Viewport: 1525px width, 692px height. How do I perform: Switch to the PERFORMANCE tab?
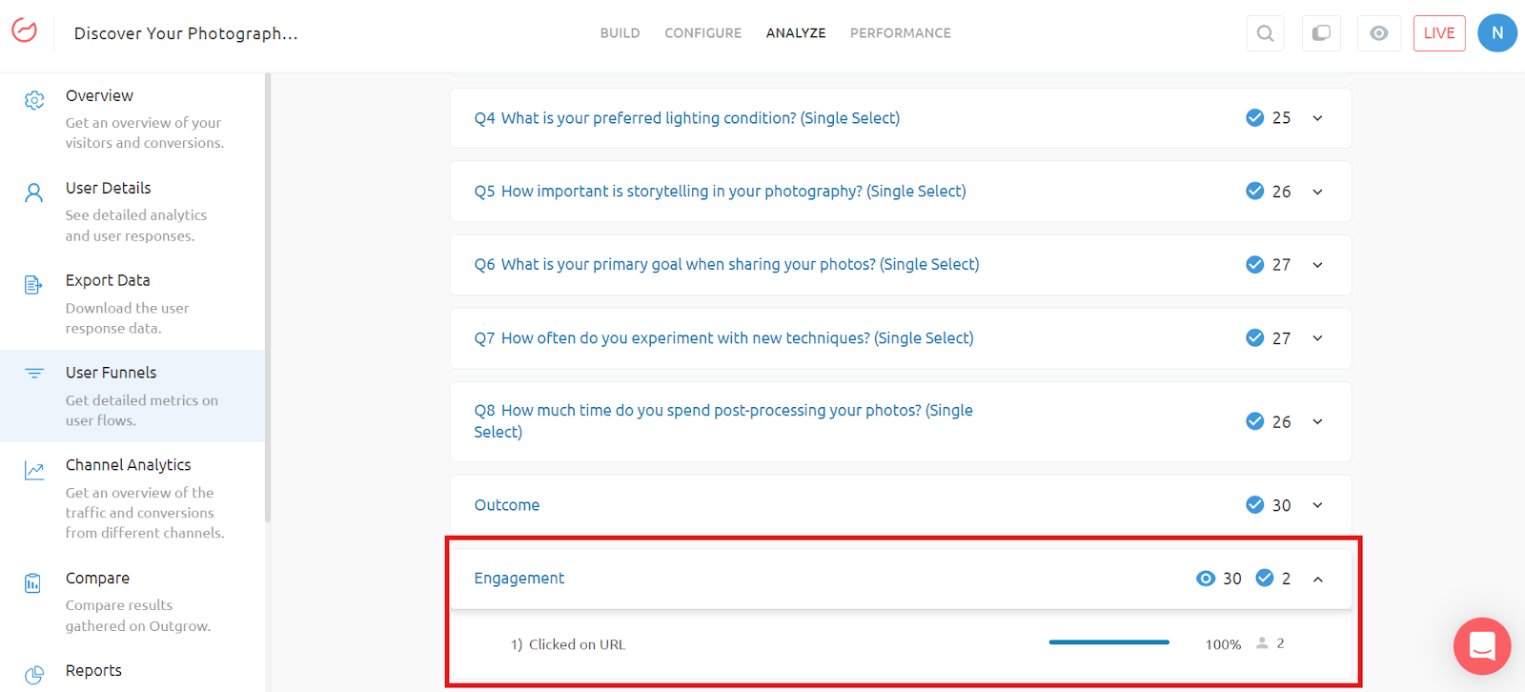[x=900, y=33]
